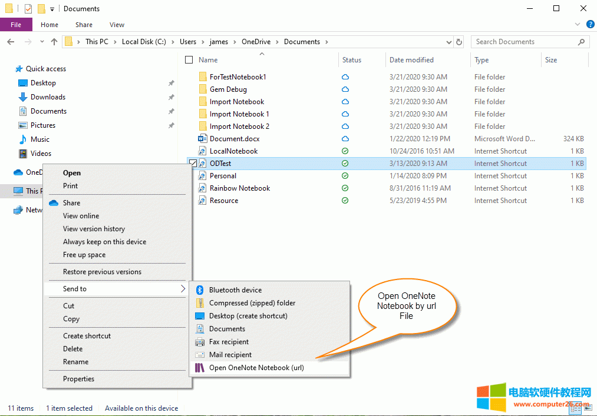Refresh the Documents folder view
Viewport: 597px width, 416px height.
coord(459,42)
